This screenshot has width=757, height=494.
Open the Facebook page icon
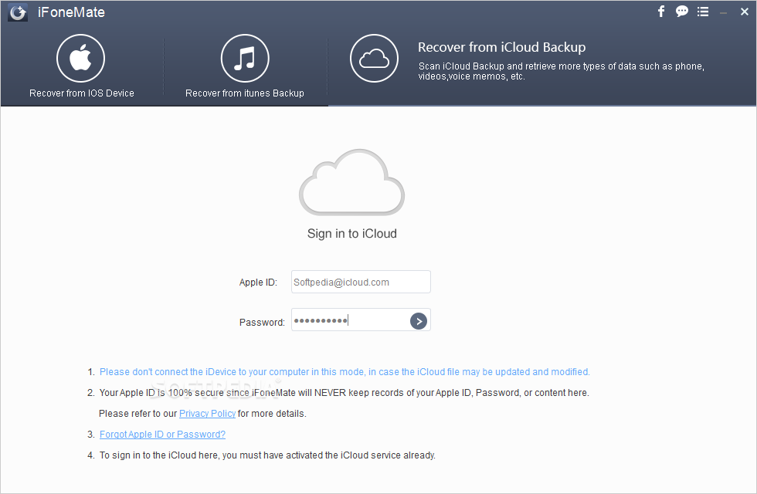[x=661, y=11]
